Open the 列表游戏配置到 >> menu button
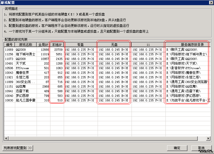Screen dimensions: 214x154 18,148
